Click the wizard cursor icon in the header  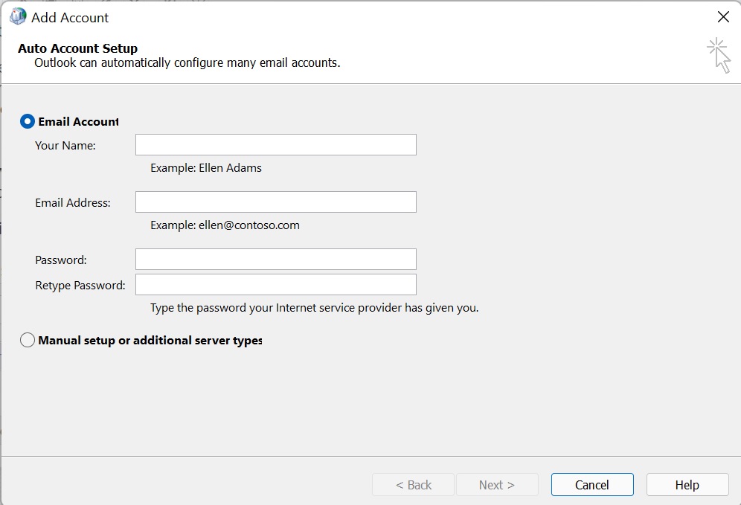tap(719, 56)
